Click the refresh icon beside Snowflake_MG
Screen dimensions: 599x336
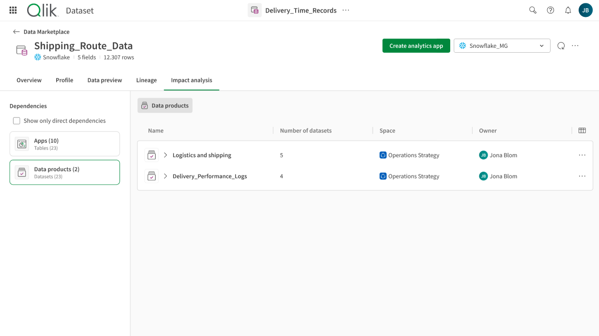(x=561, y=46)
